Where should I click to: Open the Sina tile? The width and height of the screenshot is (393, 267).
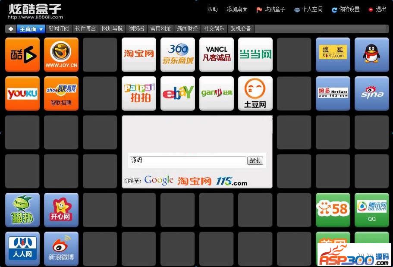click(372, 94)
